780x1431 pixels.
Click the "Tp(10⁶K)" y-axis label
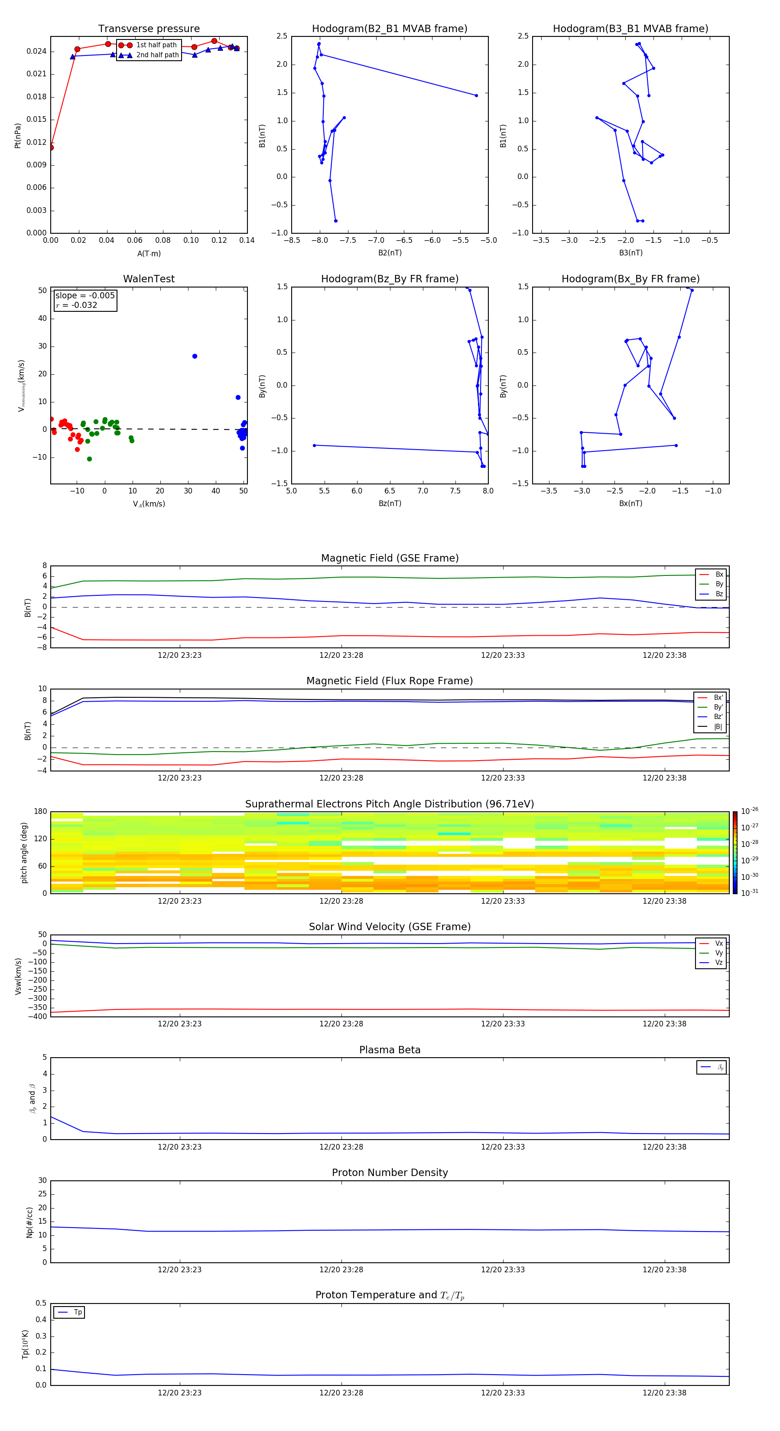pyautogui.click(x=25, y=1344)
